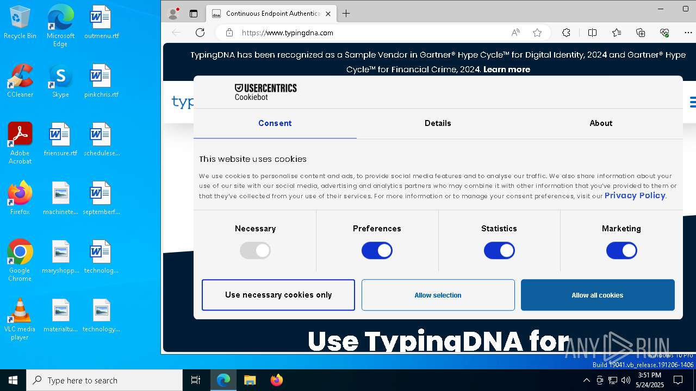Image resolution: width=696 pixels, height=391 pixels.
Task: Open Read aloud in address bar
Action: click(x=515, y=33)
